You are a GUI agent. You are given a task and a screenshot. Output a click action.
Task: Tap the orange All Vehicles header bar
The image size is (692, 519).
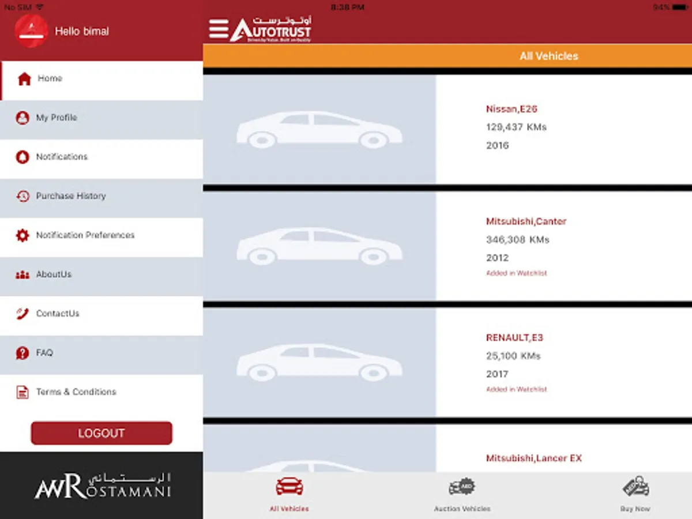[x=447, y=56]
